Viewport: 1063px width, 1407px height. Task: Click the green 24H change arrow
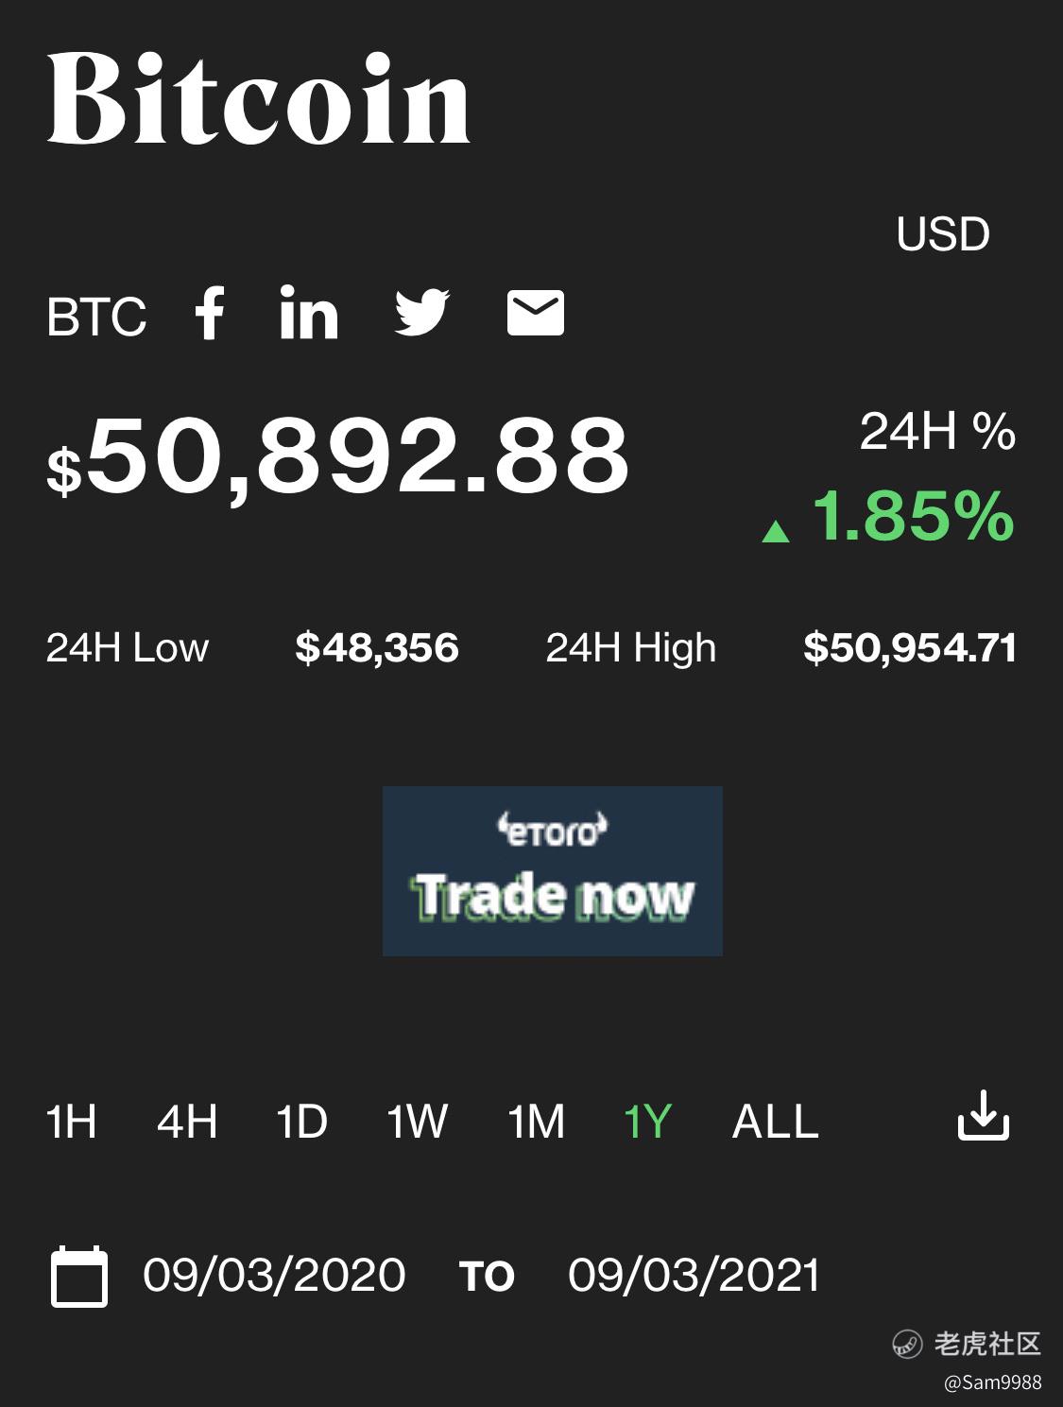click(x=776, y=531)
